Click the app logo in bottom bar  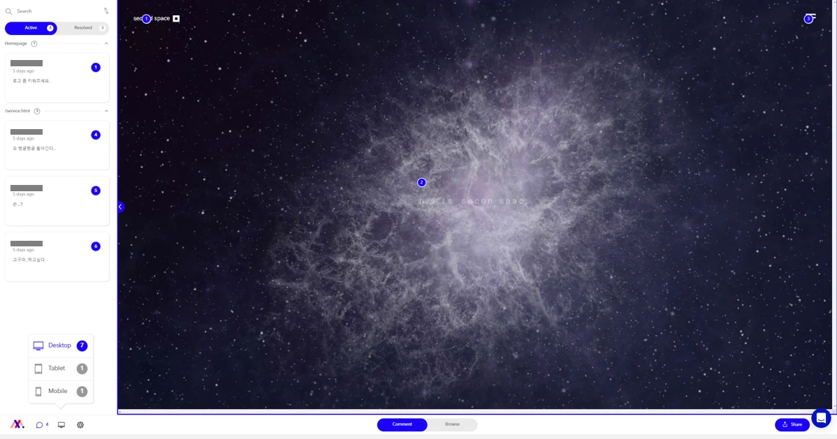coord(17,424)
